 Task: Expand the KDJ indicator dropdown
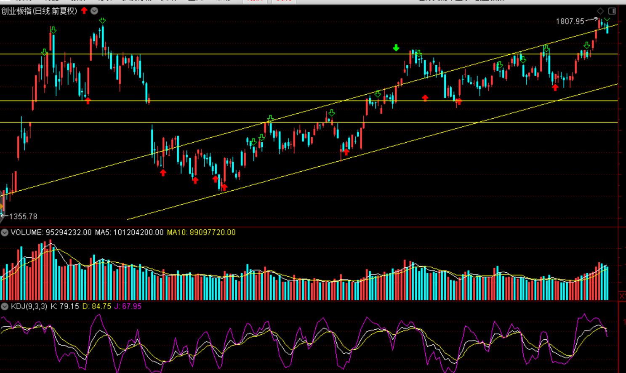[x=5, y=306]
